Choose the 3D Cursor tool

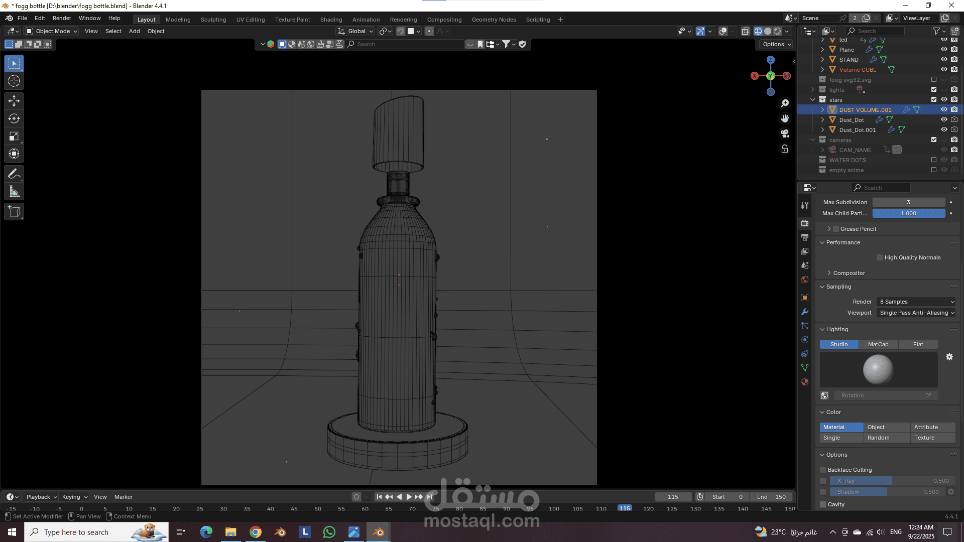click(14, 81)
